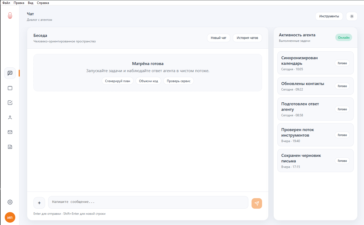The height and width of the screenshot is (225, 364).
Task: Open the chat section in sidebar
Action: tap(10, 73)
